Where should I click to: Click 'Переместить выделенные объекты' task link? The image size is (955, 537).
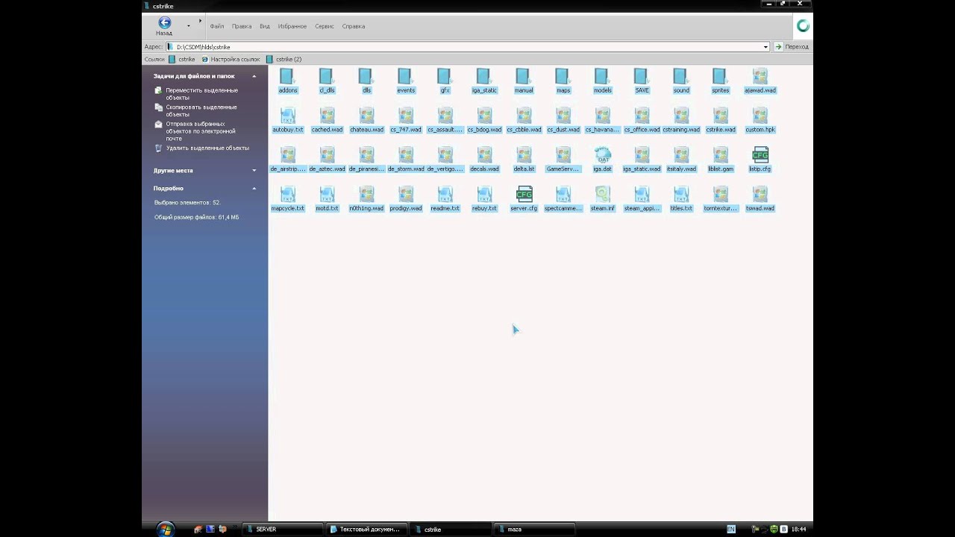pos(201,94)
